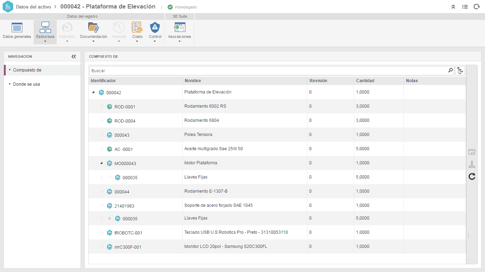485x272 pixels.
Task: Click Datos del activo breadcrumb
Action: [x=33, y=7]
